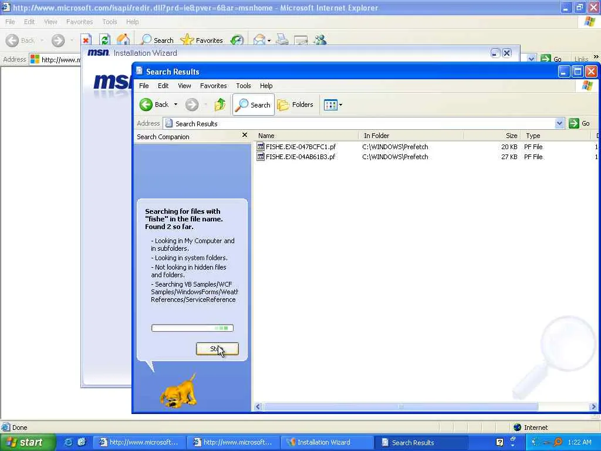
Task: Click the search progress bar
Action: click(193, 328)
